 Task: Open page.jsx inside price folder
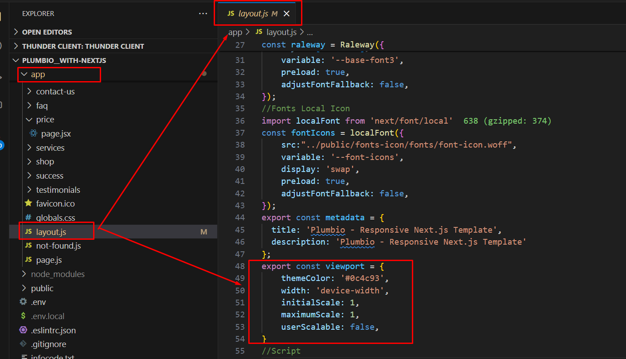tap(56, 133)
